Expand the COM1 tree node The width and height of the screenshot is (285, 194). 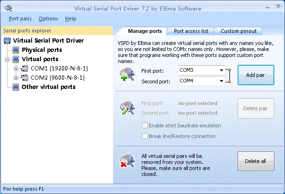click(x=16, y=69)
